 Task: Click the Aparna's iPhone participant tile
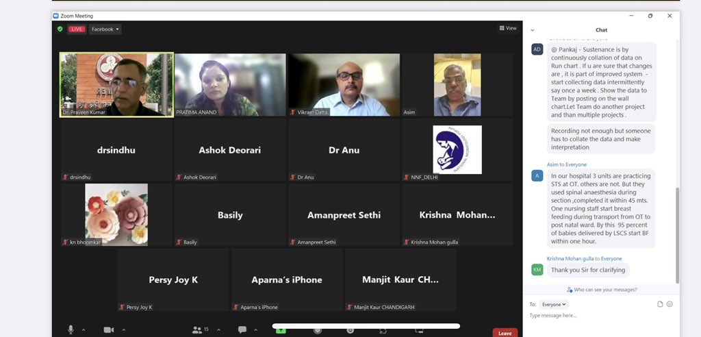tap(287, 279)
